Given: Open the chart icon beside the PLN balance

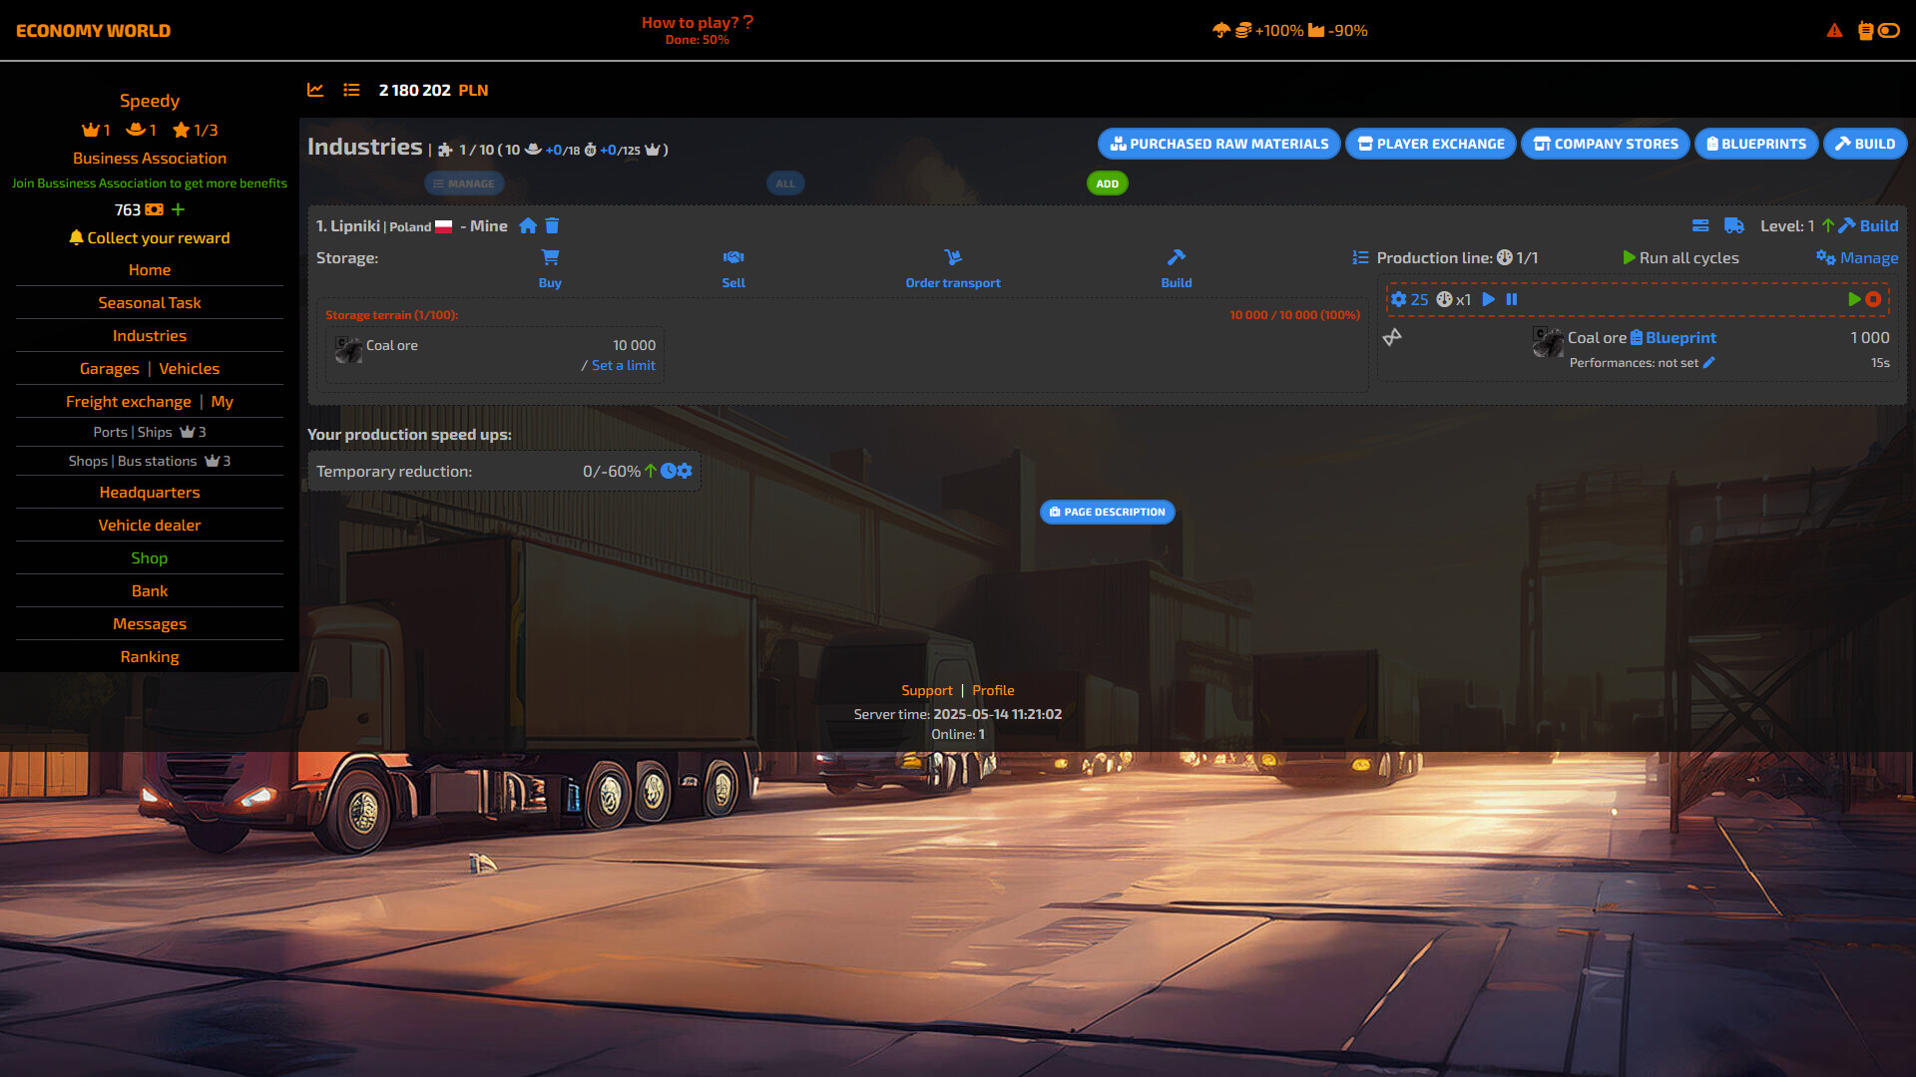Looking at the screenshot, I should 315,90.
